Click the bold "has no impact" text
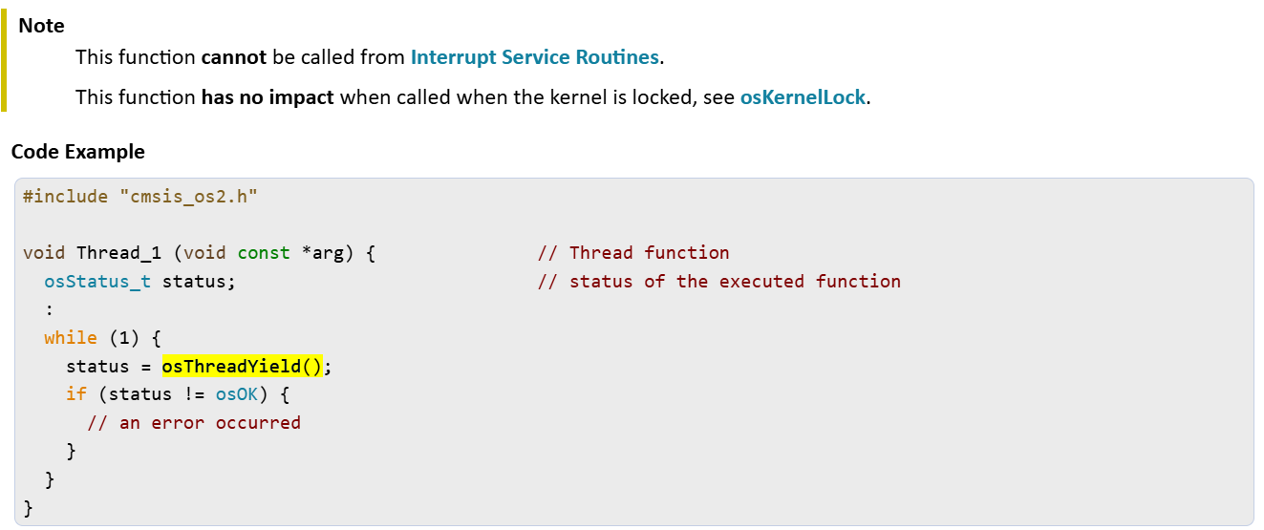 [268, 97]
